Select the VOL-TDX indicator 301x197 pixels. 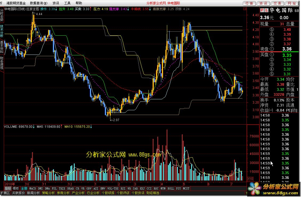113,188
